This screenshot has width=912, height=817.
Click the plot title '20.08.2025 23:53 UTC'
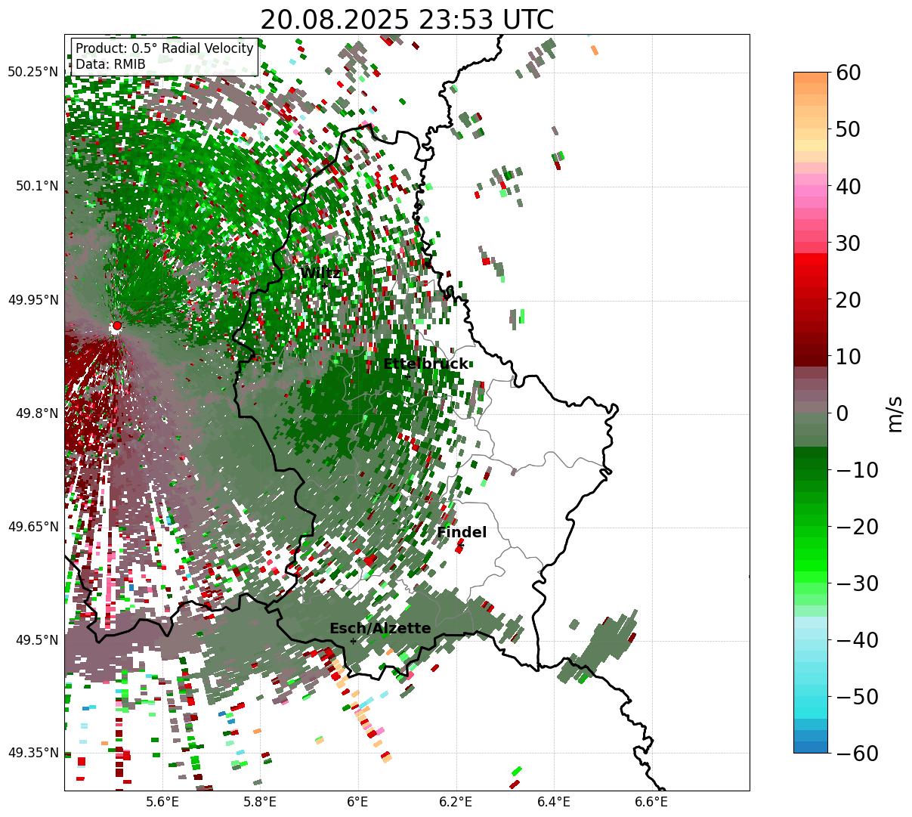pyautogui.click(x=407, y=20)
